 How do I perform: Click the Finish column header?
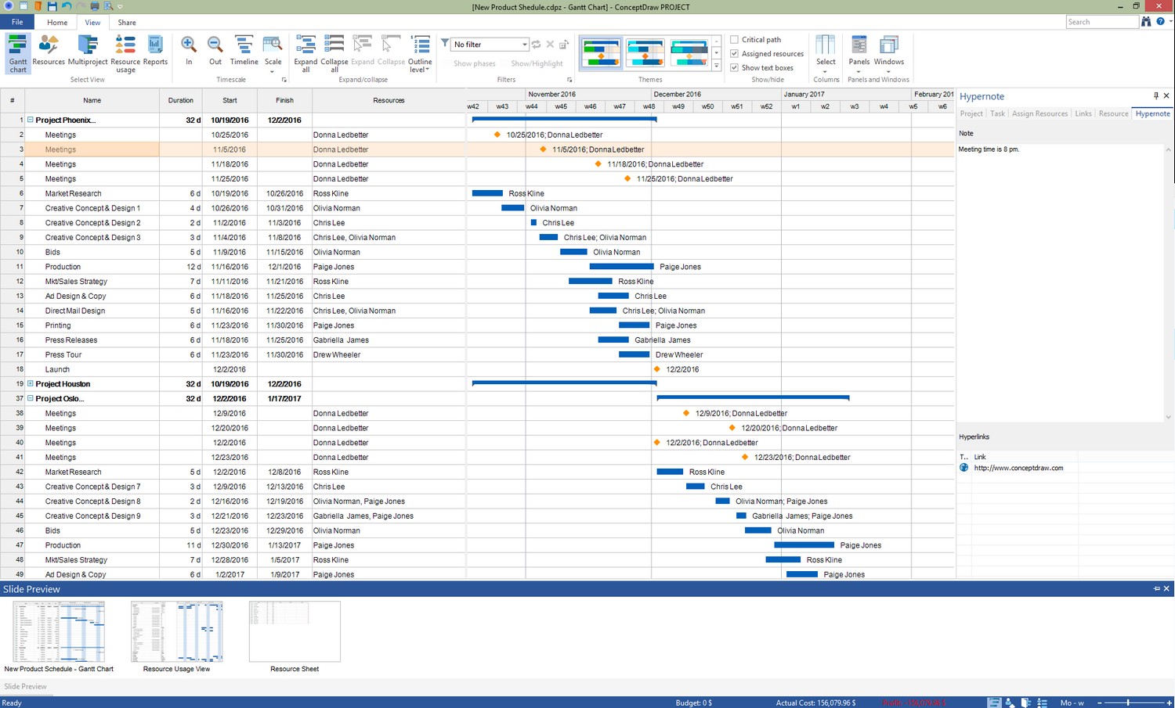coord(284,100)
